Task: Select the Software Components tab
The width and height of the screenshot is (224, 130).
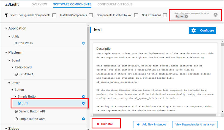Action: coord(72,4)
